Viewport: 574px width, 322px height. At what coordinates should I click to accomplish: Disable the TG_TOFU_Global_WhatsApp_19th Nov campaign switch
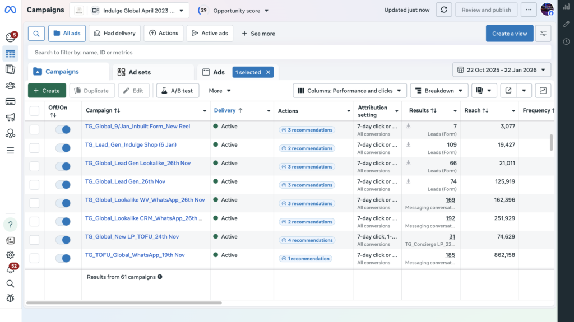click(x=63, y=258)
